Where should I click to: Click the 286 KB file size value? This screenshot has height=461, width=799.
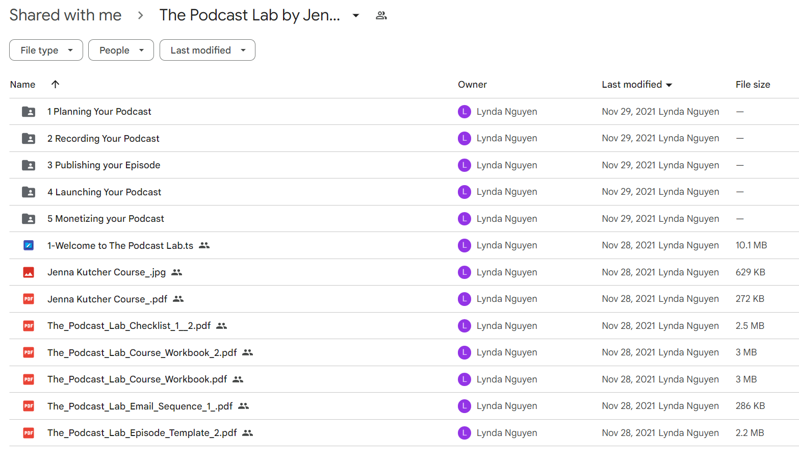tap(750, 406)
